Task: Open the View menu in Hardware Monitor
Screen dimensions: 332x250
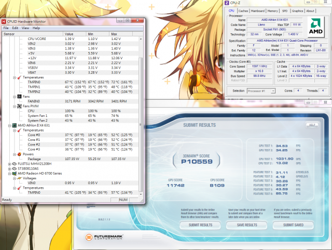Action: [25, 28]
